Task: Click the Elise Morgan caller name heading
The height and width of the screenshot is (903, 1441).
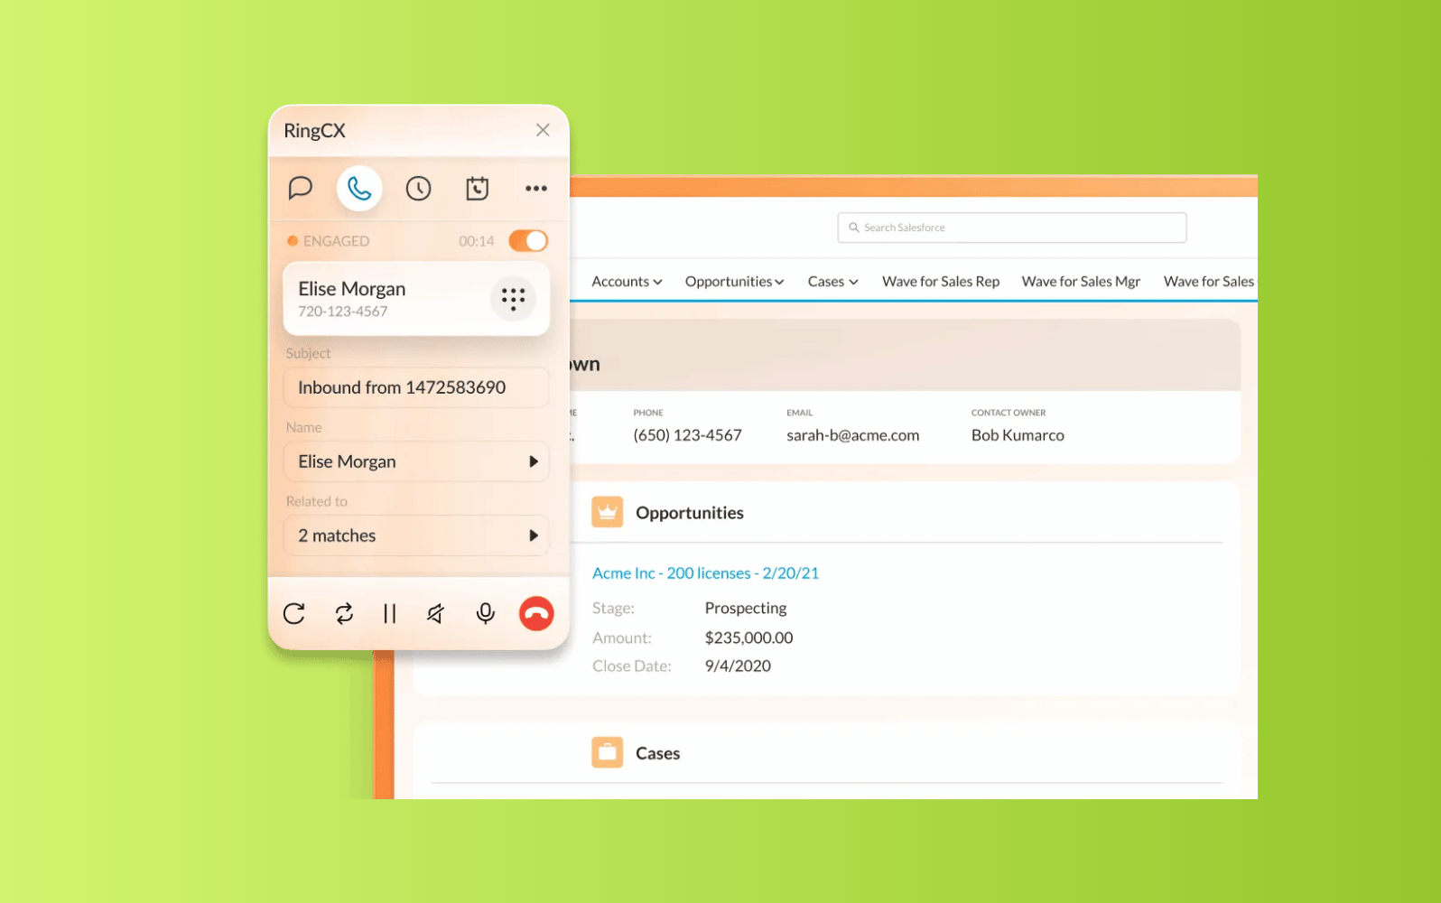Action: pos(352,289)
